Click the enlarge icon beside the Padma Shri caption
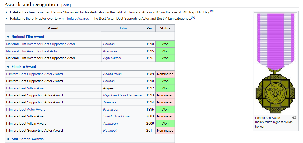 coord(294,117)
